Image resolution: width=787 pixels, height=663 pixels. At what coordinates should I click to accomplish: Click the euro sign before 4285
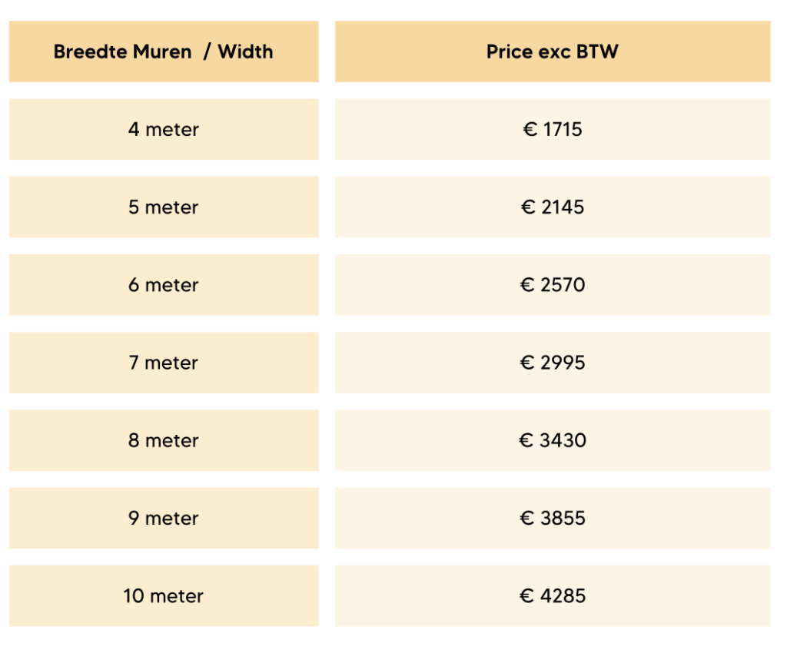tap(526, 596)
